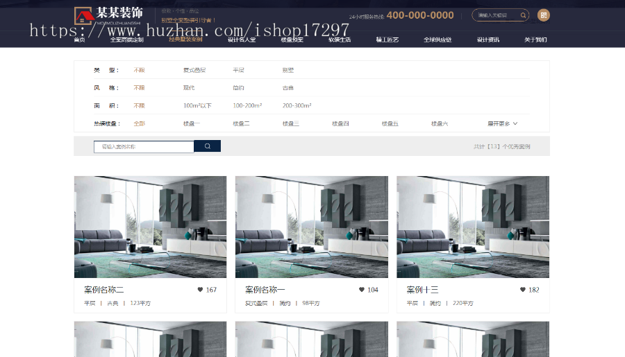Click 复式叠层 tag under 案例名称一
Image resolution: width=625 pixels, height=357 pixels.
[x=256, y=303]
